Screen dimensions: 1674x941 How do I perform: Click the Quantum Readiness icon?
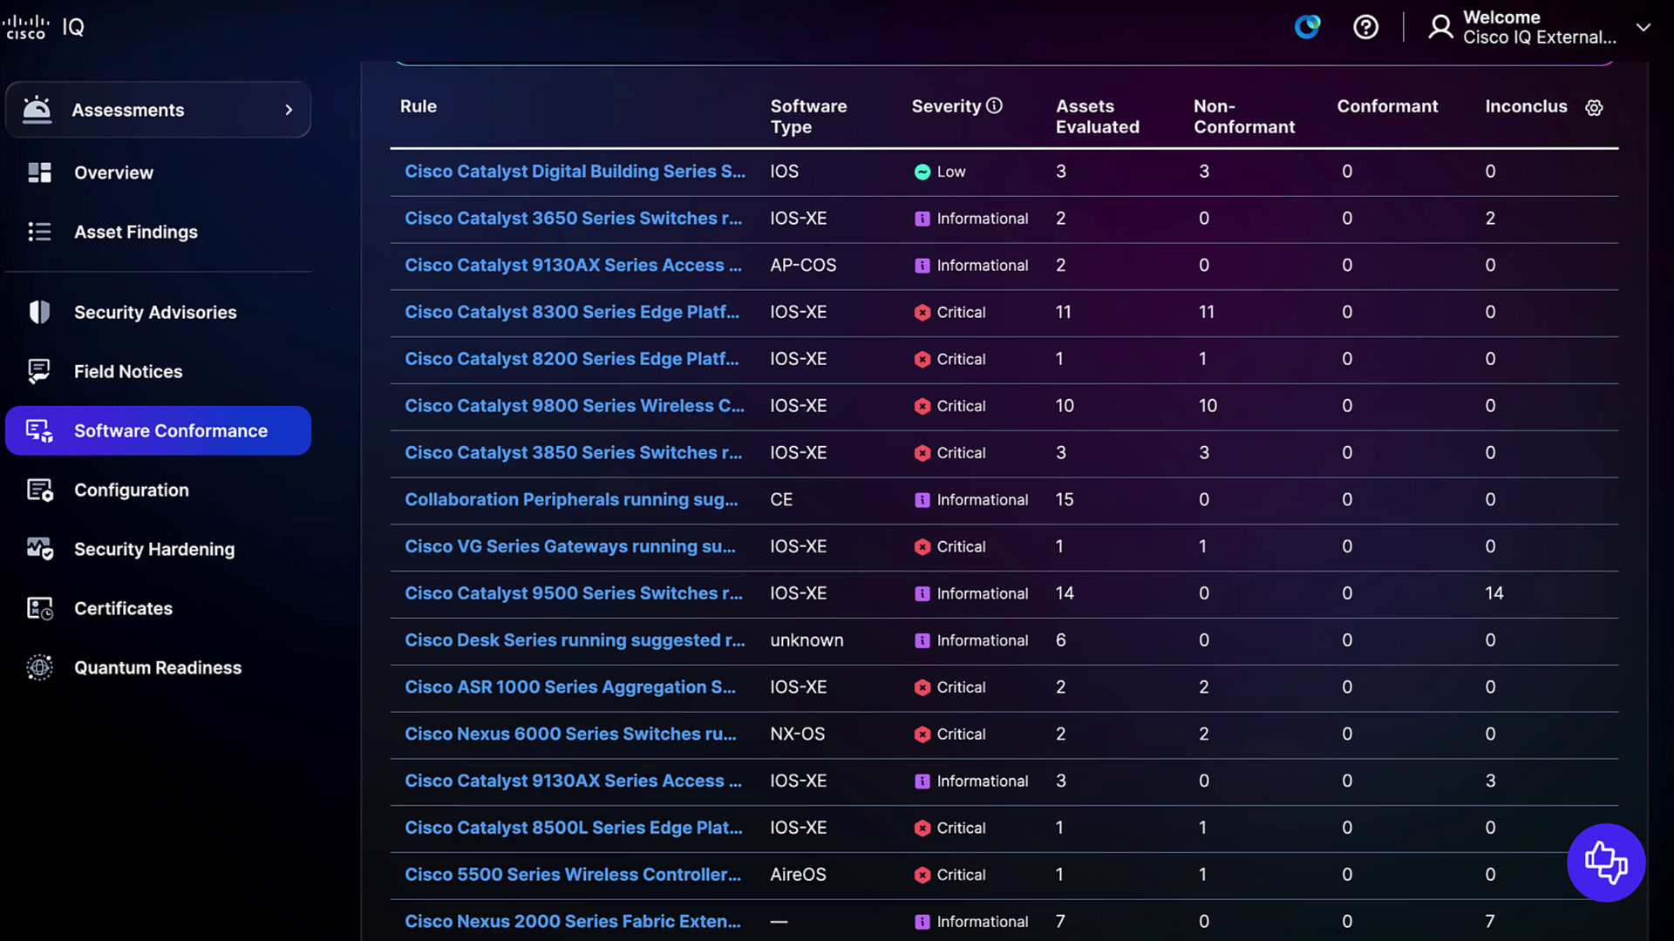coord(39,667)
